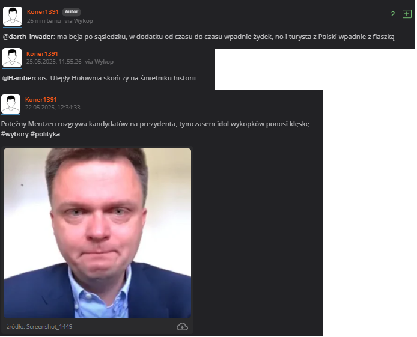The width and height of the screenshot is (417, 337).
Task: Enlarge the attached photo of man in suit
Action: pos(97,233)
